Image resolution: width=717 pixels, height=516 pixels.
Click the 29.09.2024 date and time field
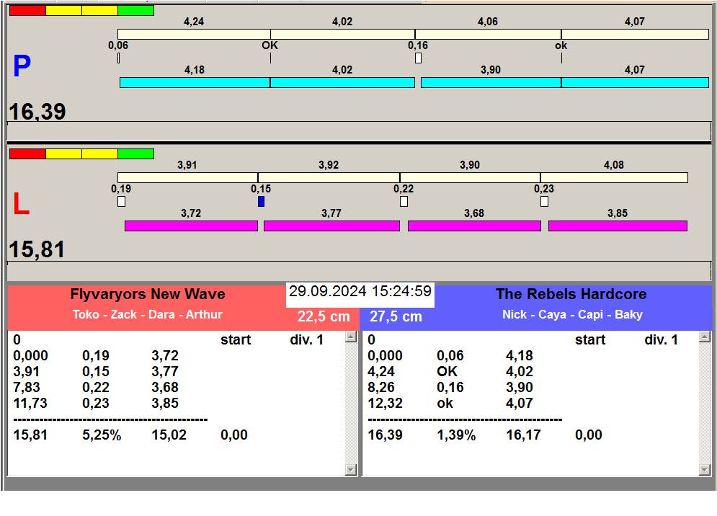[360, 292]
